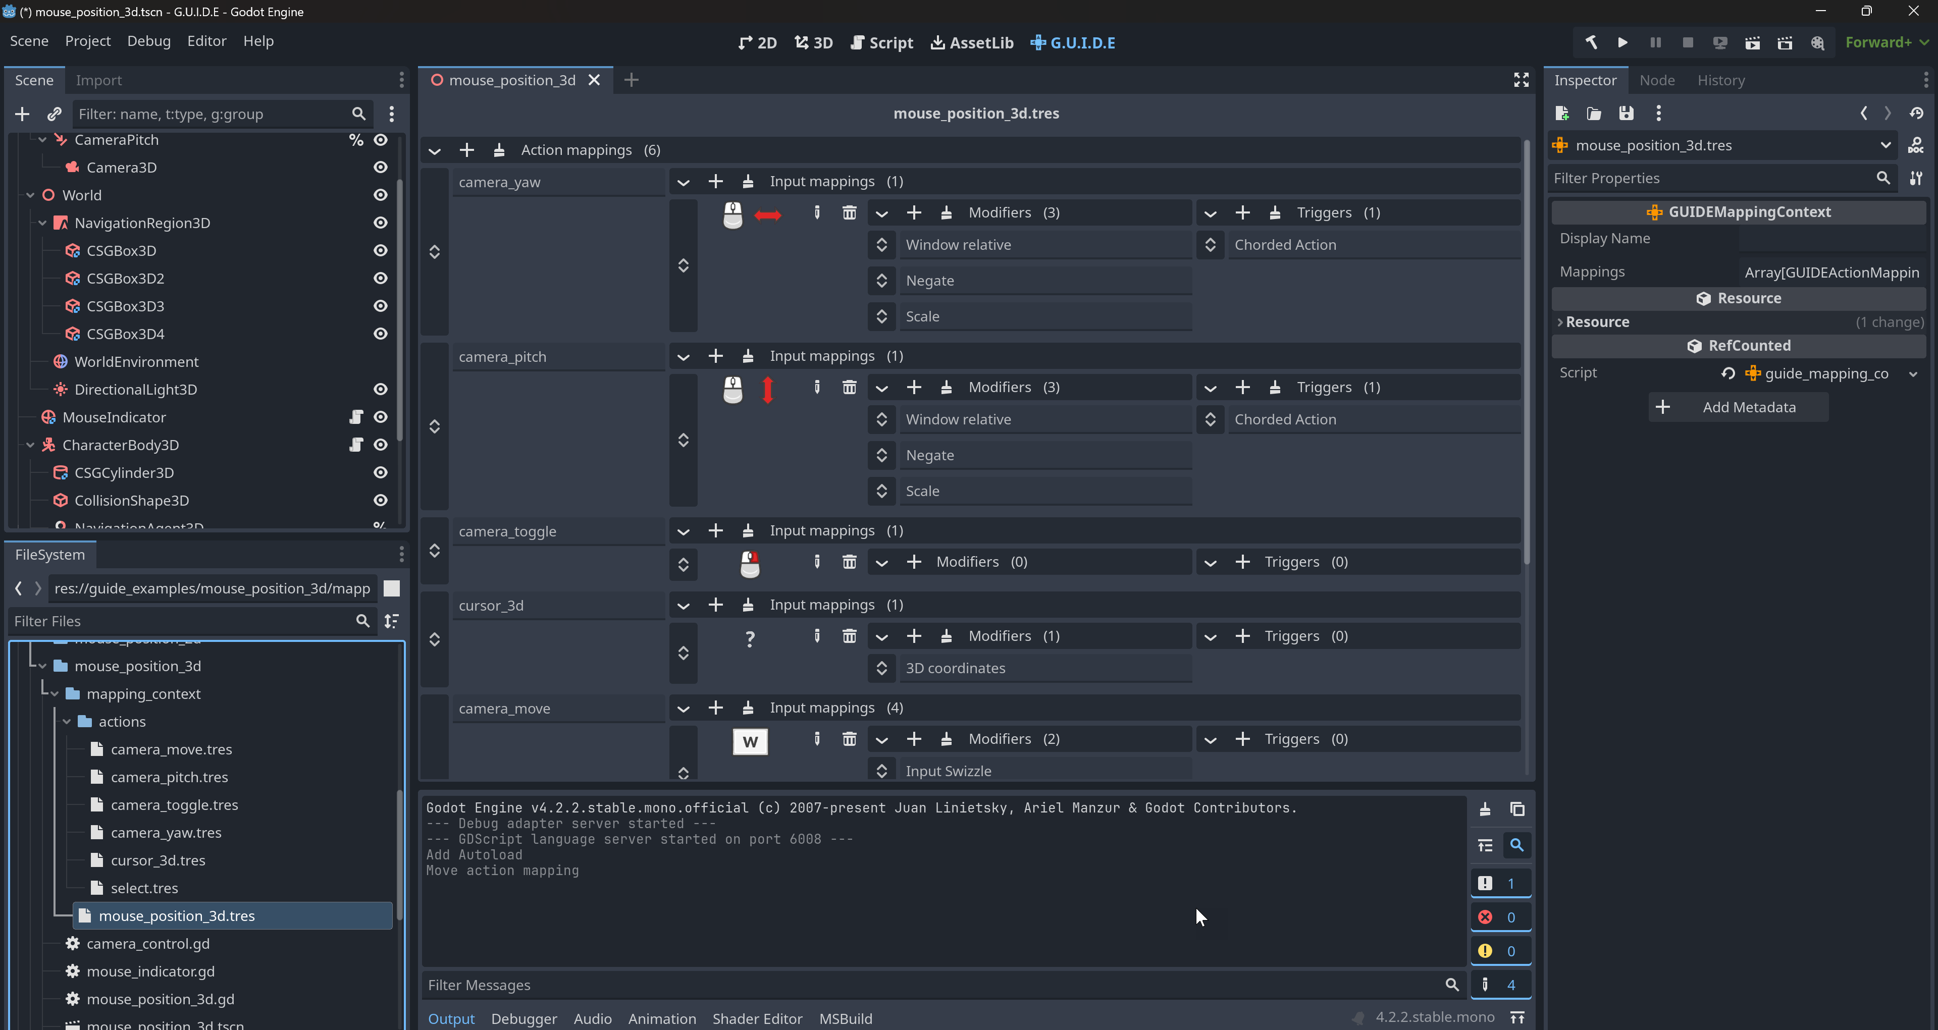1938x1030 pixels.
Task: Click the W key input icon in camera_move
Action: point(750,741)
